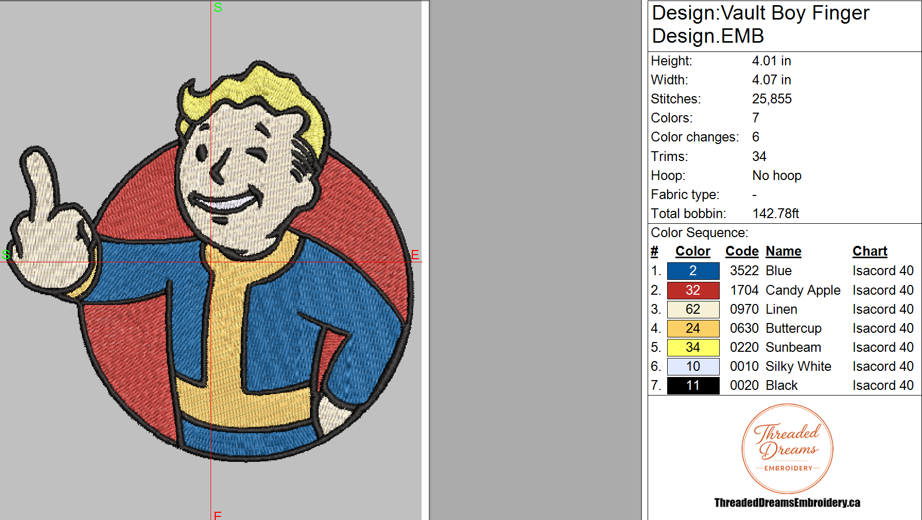Click the Black swatch numbered 11

(693, 385)
